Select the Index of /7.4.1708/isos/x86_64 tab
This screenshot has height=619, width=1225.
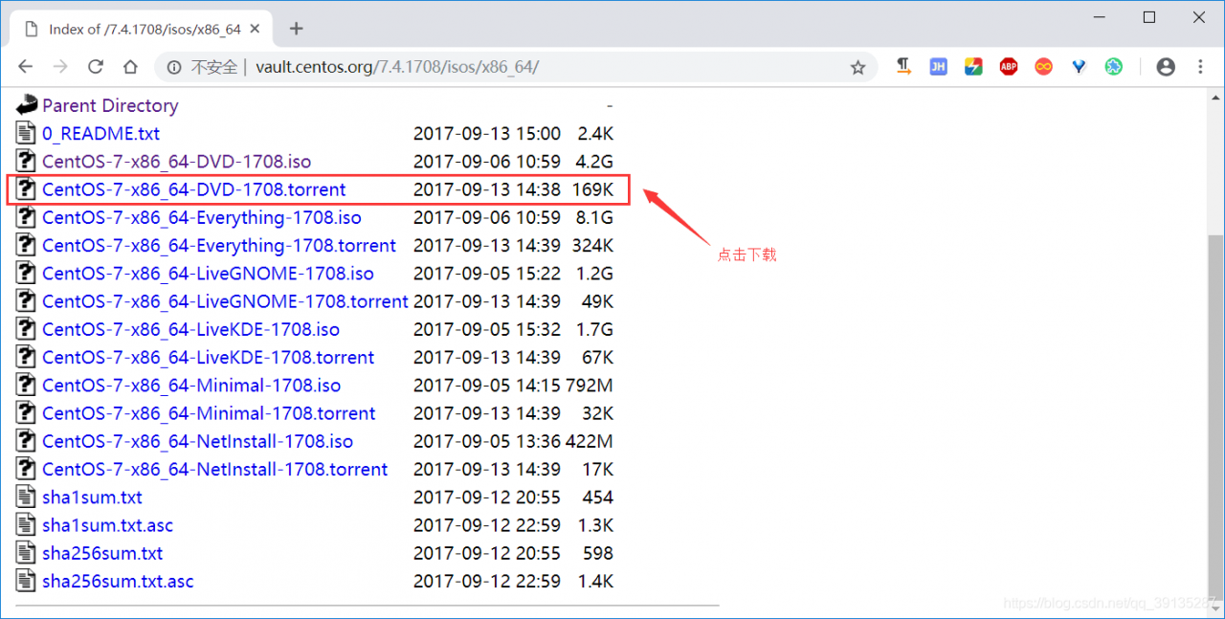[x=143, y=29]
